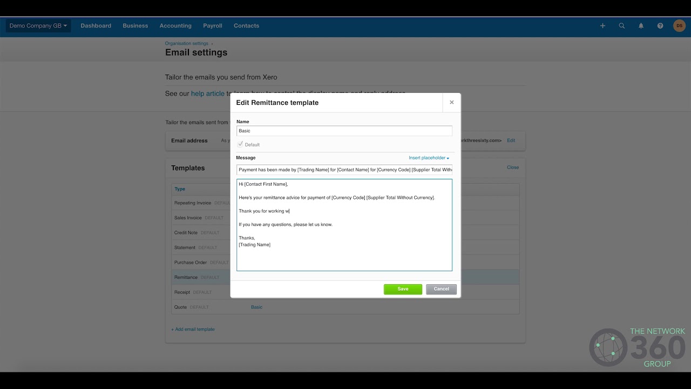This screenshot has height=389, width=691.
Task: Close the Edit Remittance template dialog
Action: coord(452,102)
